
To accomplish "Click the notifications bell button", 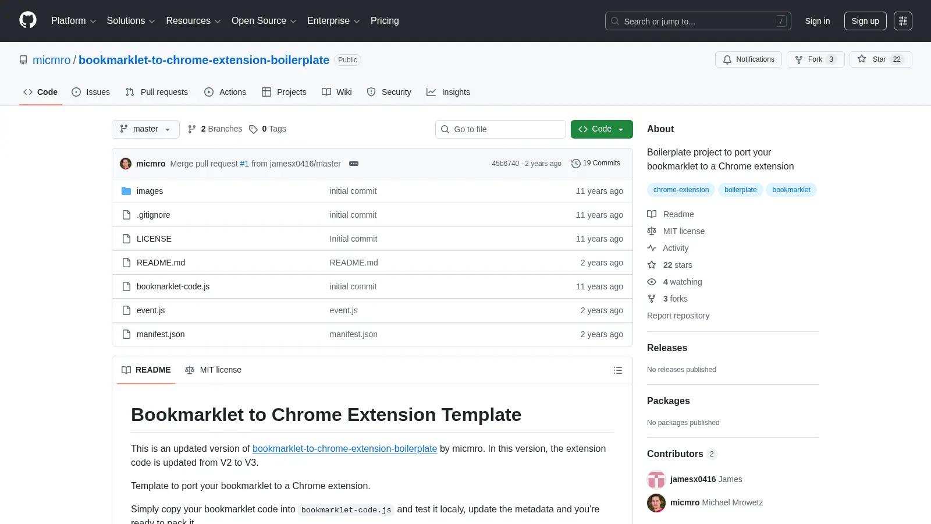I will (748, 59).
